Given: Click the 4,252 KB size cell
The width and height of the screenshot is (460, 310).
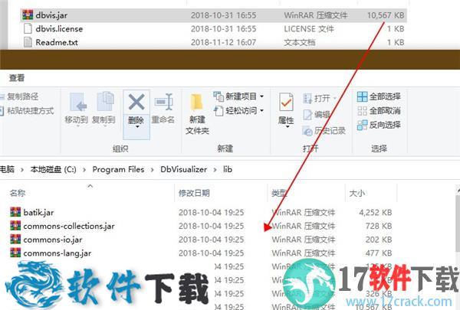Looking at the screenshot, I should 376,212.
